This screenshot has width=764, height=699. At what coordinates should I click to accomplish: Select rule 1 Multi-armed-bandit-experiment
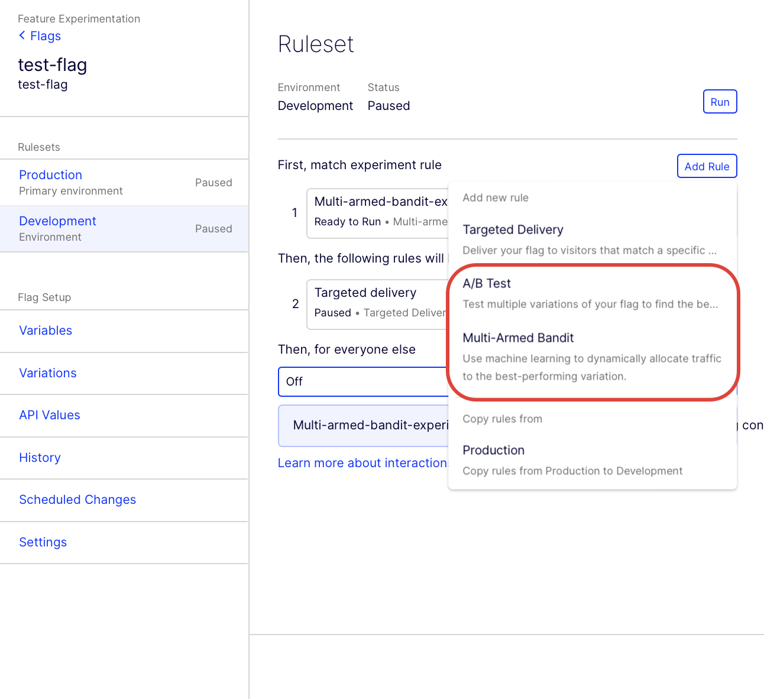click(x=375, y=213)
